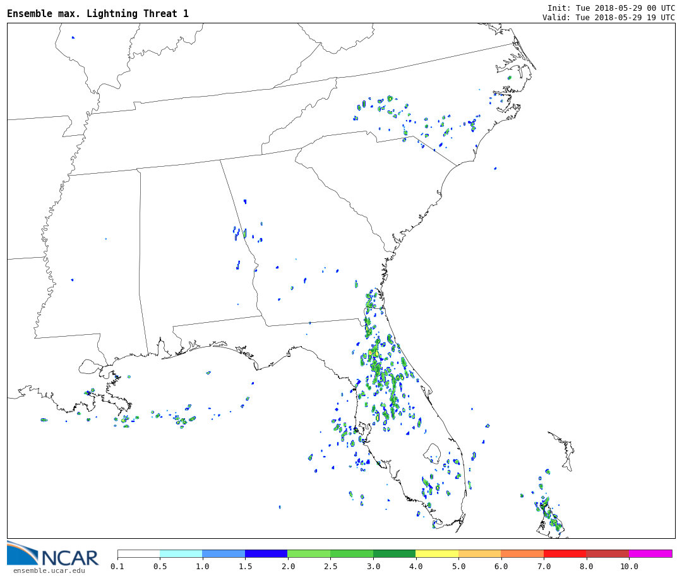Select the orange 6.0–7.0 colorbar segment
This screenshot has height=578, width=682.
[x=522, y=553]
